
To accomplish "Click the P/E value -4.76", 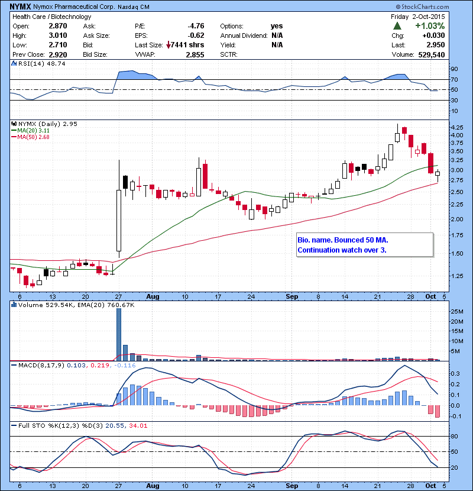I will [196, 26].
